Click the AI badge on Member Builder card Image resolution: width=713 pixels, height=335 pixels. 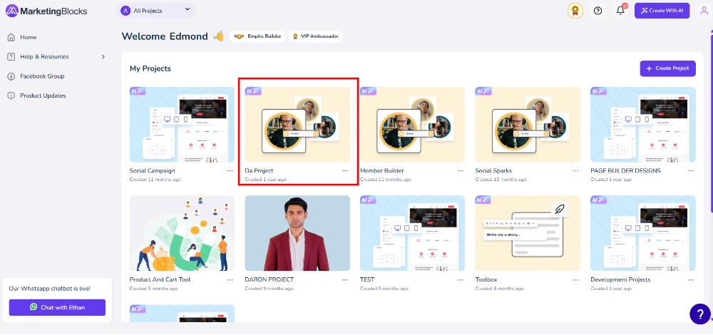[x=369, y=91]
